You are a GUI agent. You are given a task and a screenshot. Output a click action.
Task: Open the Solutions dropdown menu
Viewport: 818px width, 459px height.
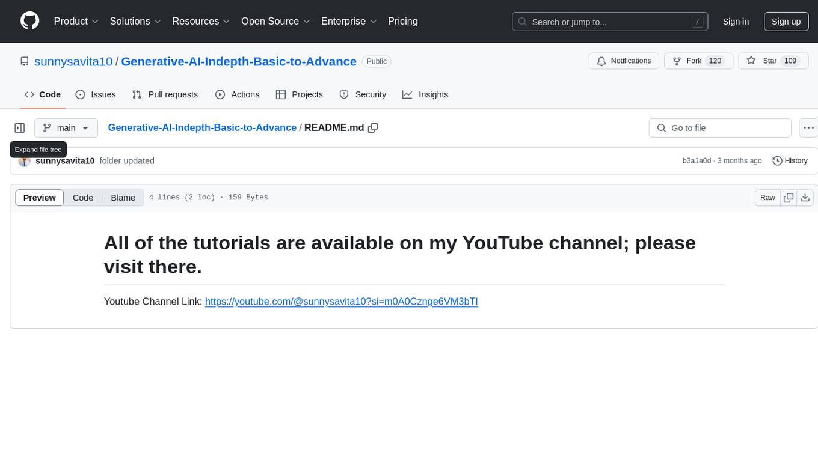[x=135, y=21]
